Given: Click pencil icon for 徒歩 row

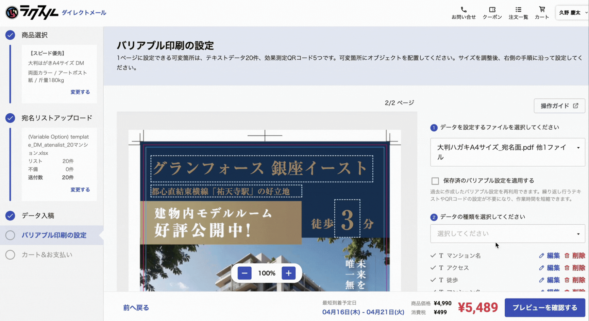Looking at the screenshot, I should [x=541, y=280].
